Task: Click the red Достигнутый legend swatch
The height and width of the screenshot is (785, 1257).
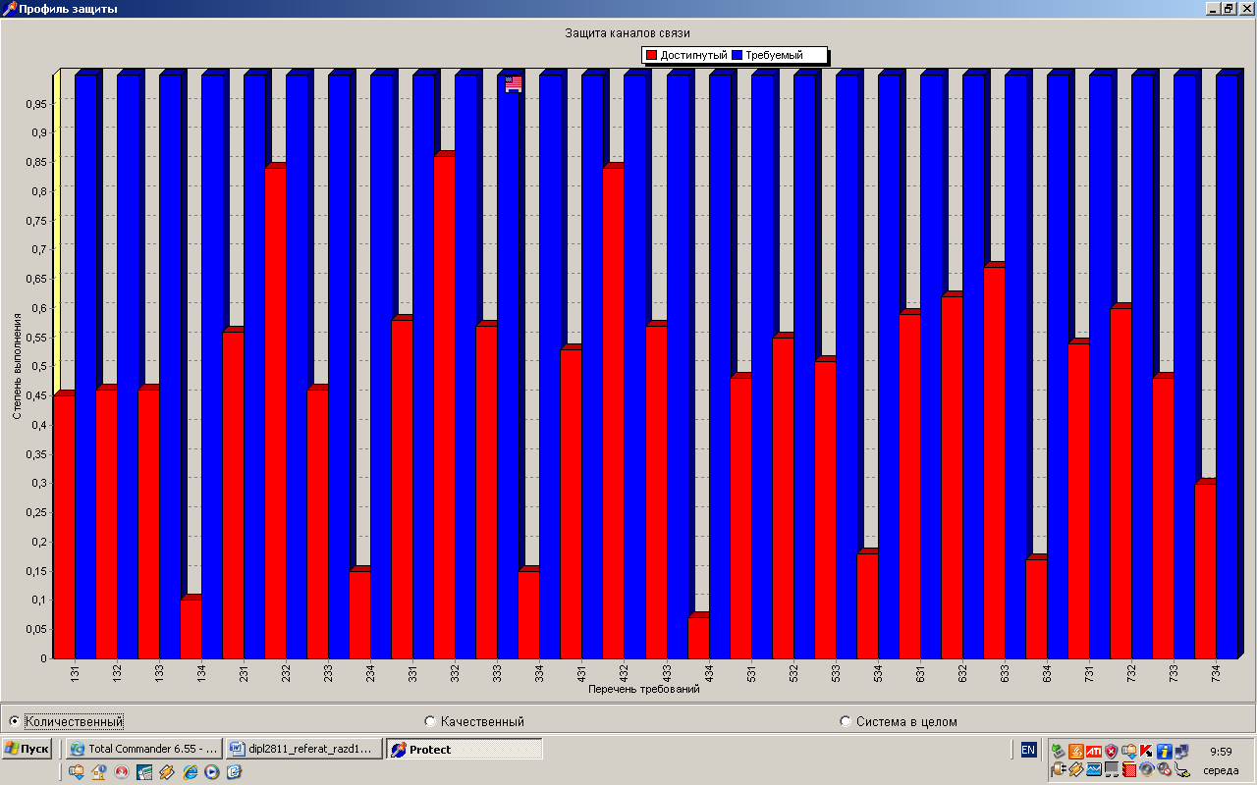Action: pos(650,56)
